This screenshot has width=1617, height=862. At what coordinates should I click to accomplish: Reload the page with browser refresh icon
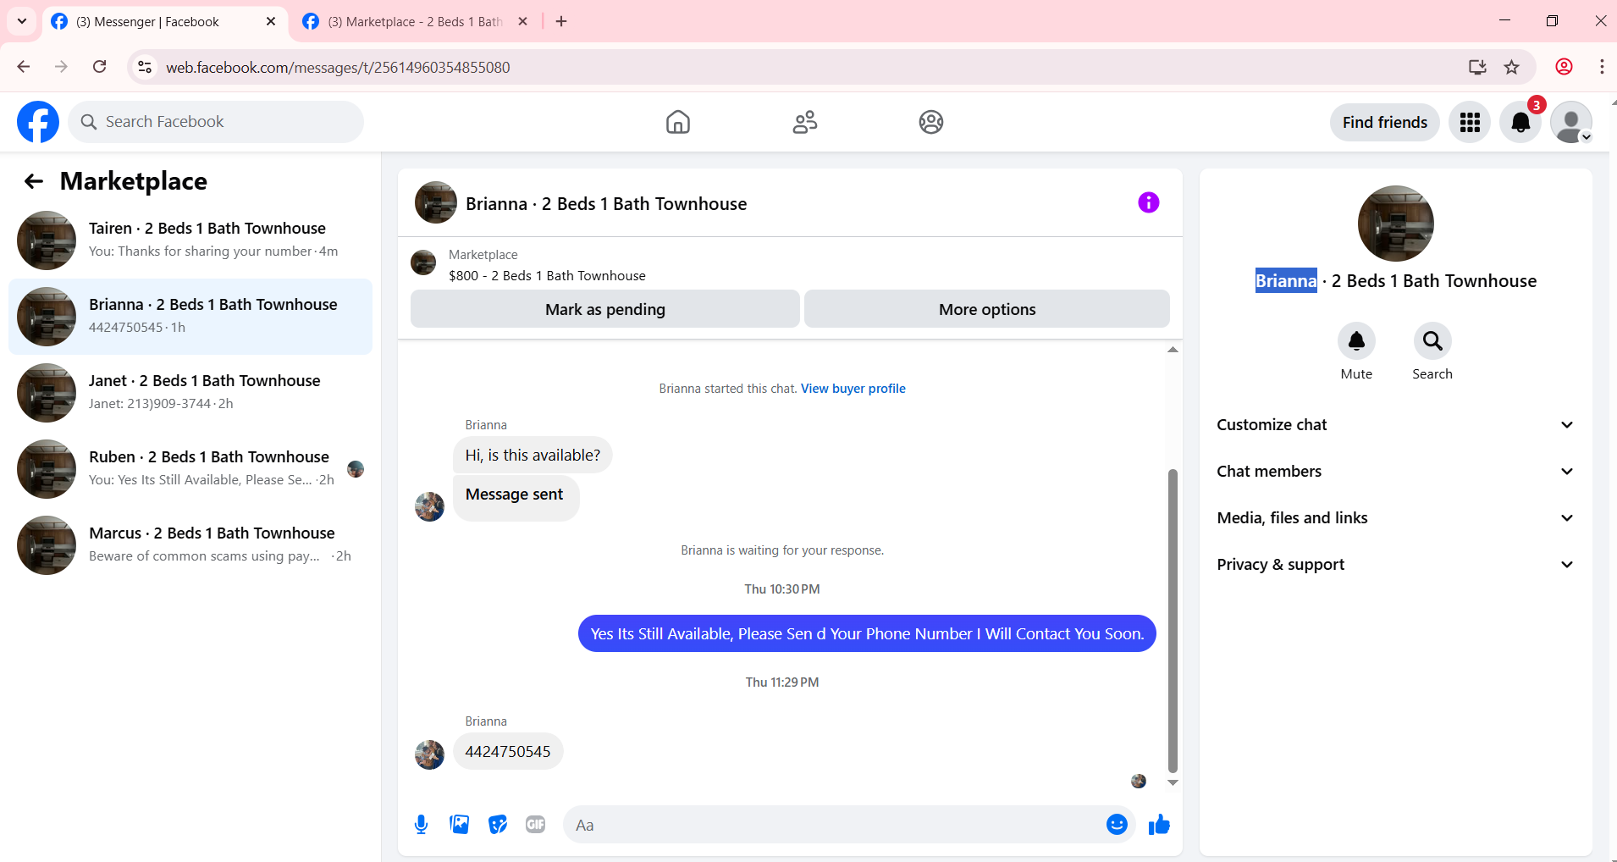click(x=100, y=67)
